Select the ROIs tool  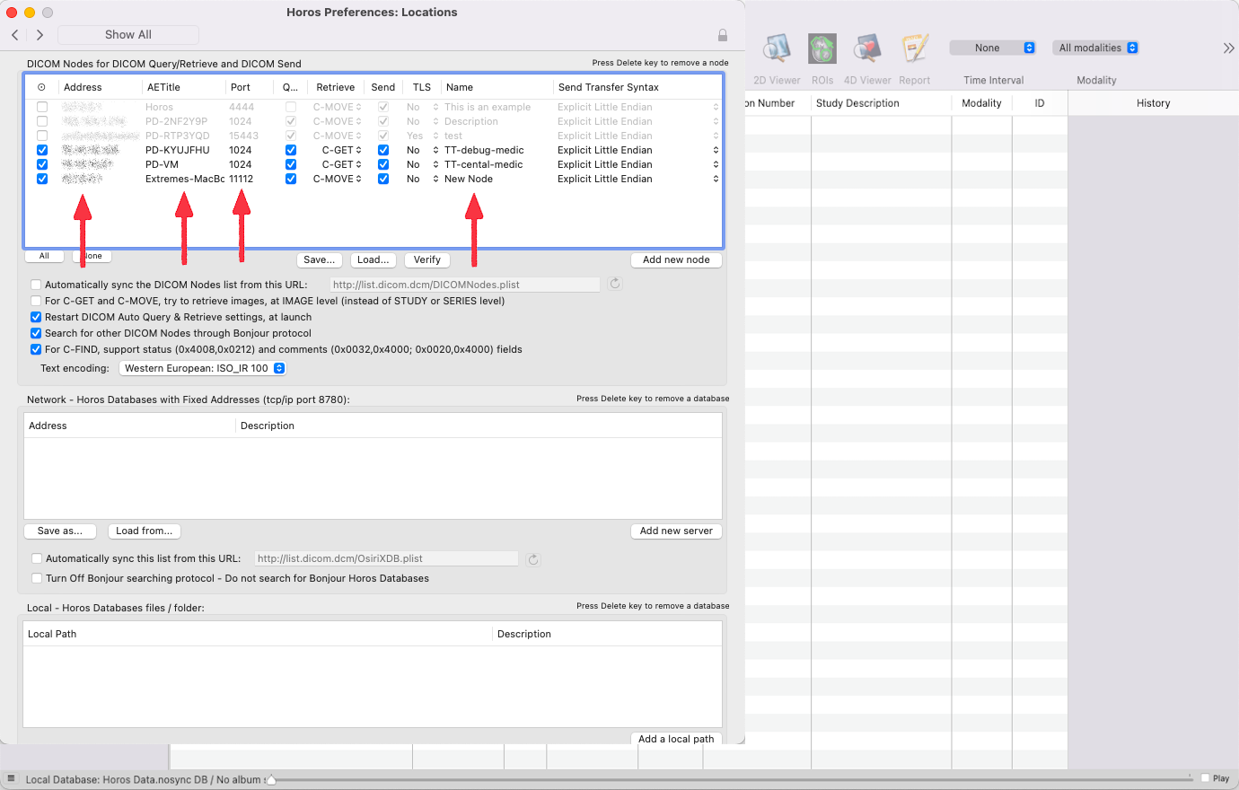822,49
